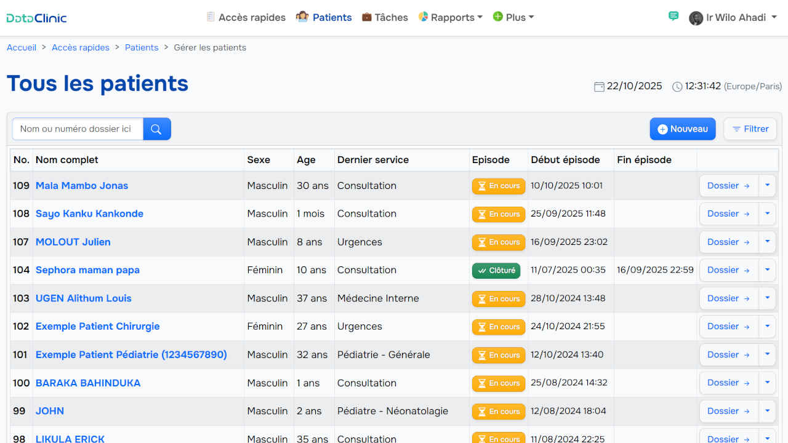Image resolution: width=788 pixels, height=443 pixels.
Task: Expand the Rapports dropdown menu
Action: pos(450,17)
